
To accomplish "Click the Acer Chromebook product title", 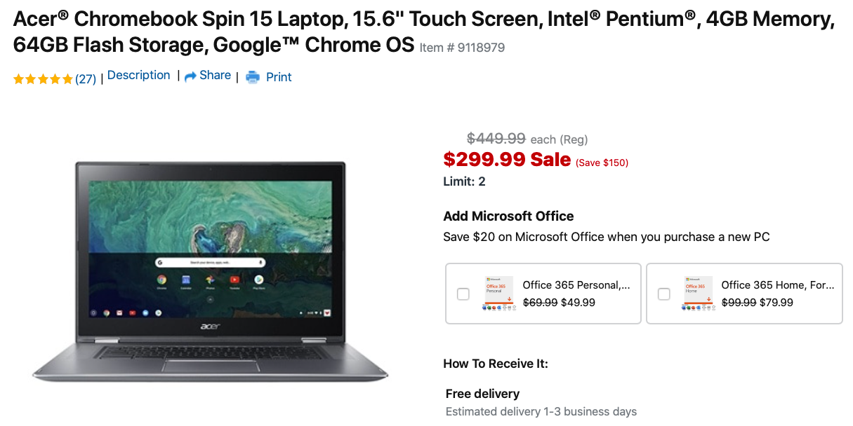I will [x=281, y=32].
